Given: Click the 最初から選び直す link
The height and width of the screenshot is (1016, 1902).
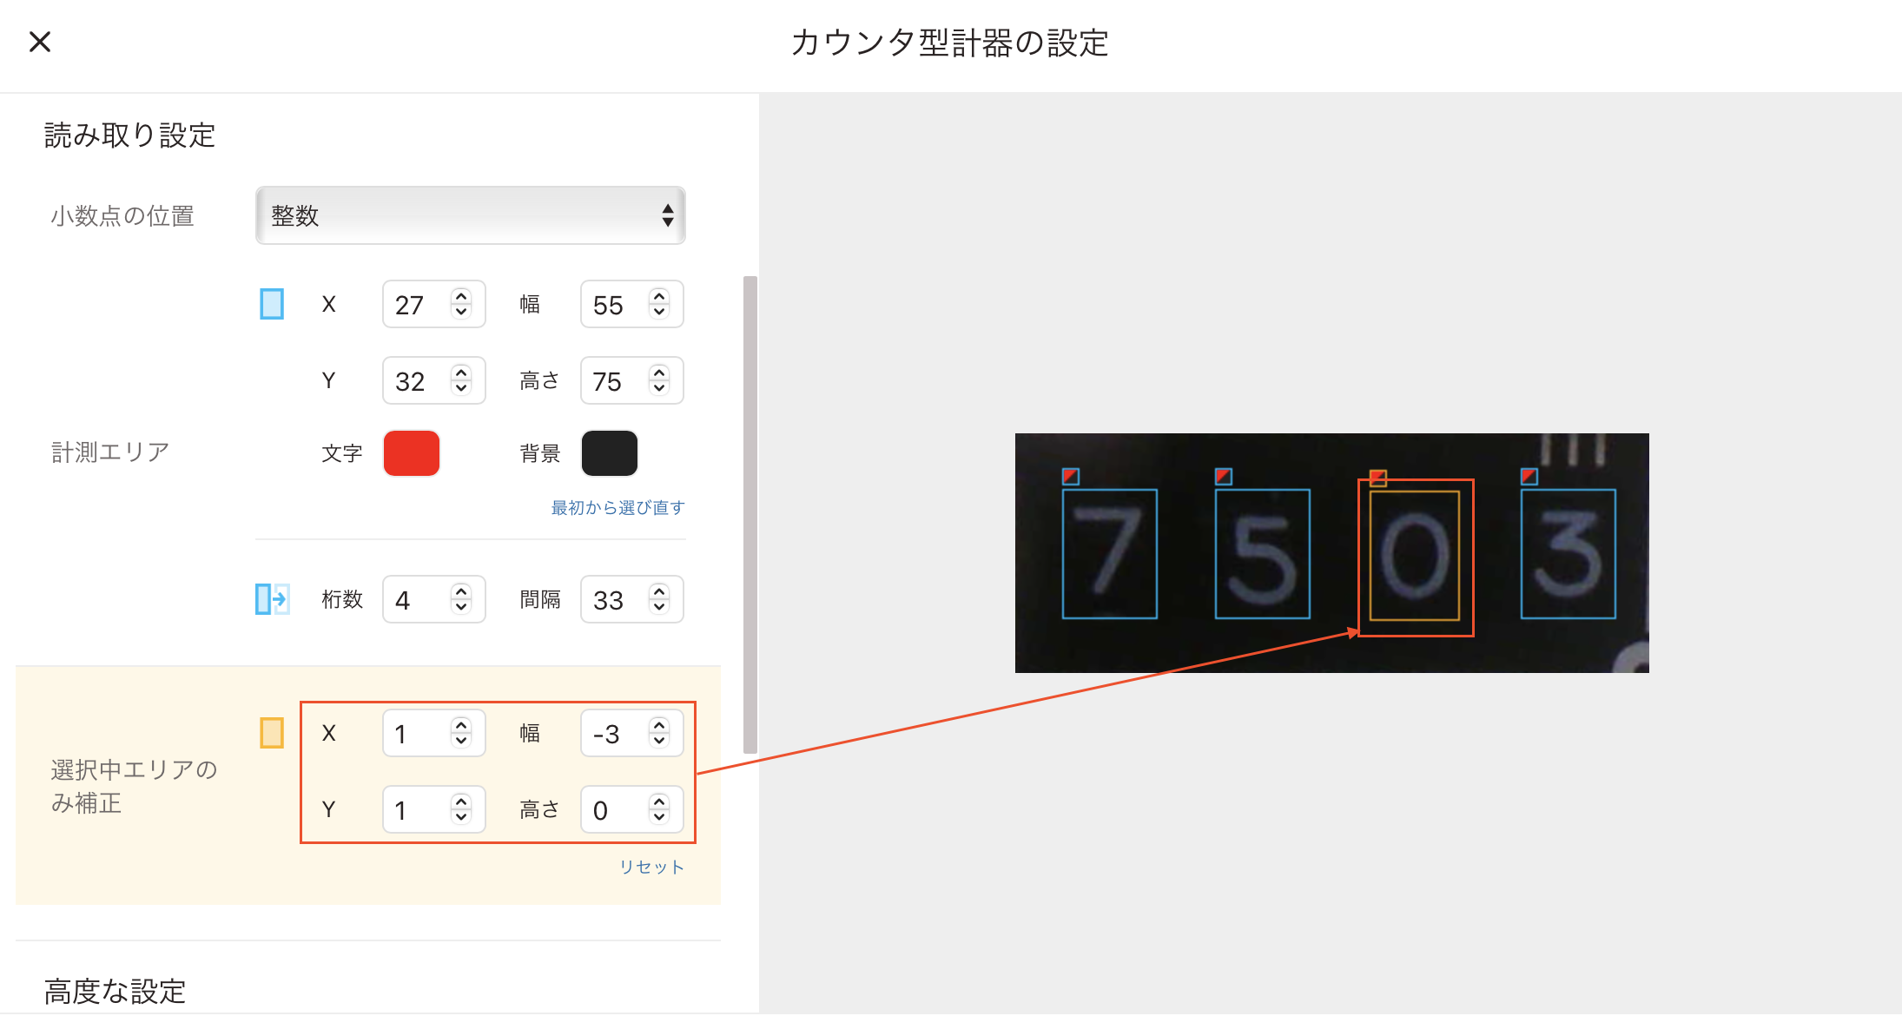Looking at the screenshot, I should (617, 507).
